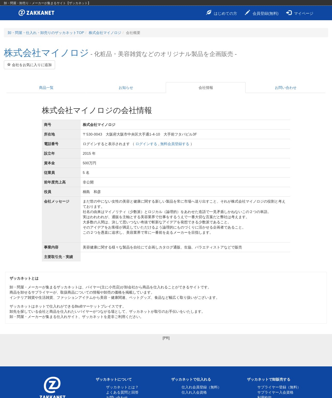Click the ザッカネットとは heading in the info box

click(24, 278)
